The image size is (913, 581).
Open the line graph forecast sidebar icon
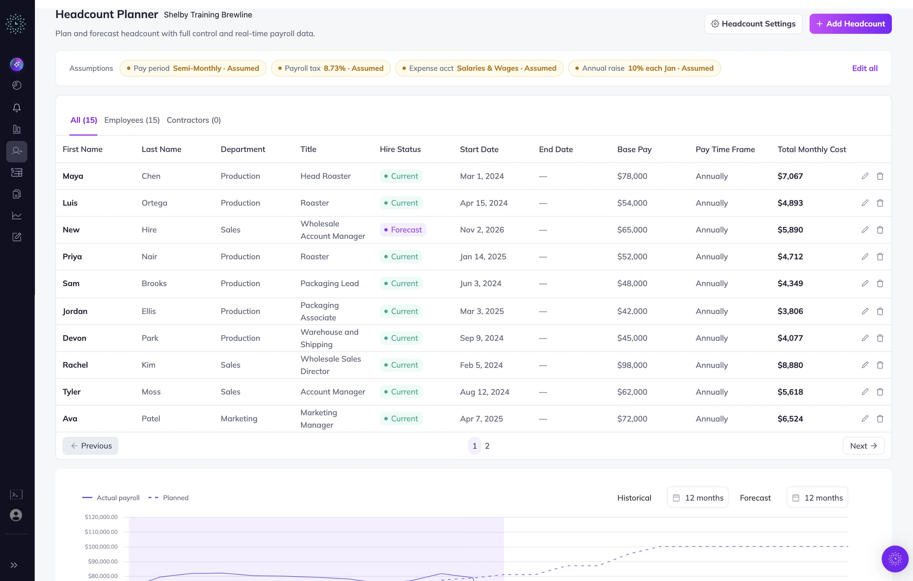click(17, 216)
